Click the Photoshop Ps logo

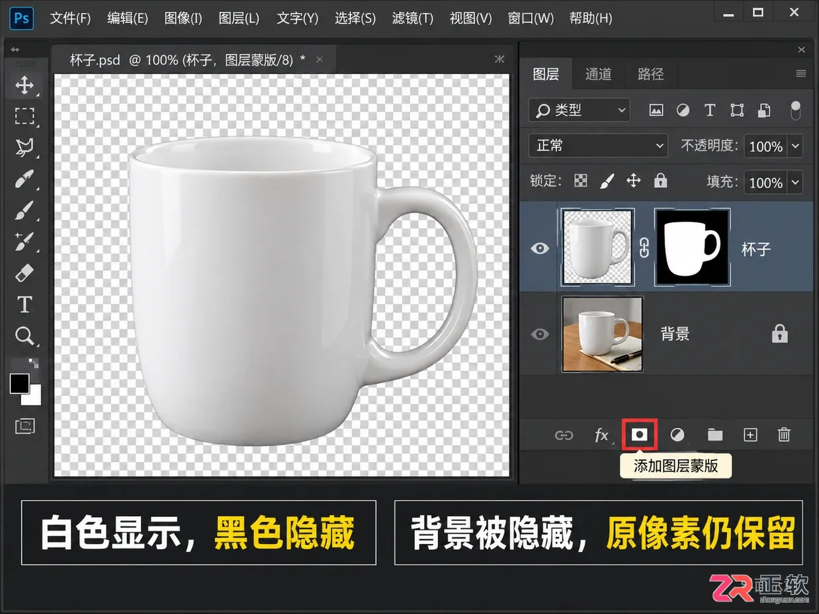point(22,18)
